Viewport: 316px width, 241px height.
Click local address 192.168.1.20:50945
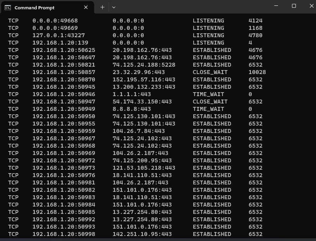click(x=64, y=87)
